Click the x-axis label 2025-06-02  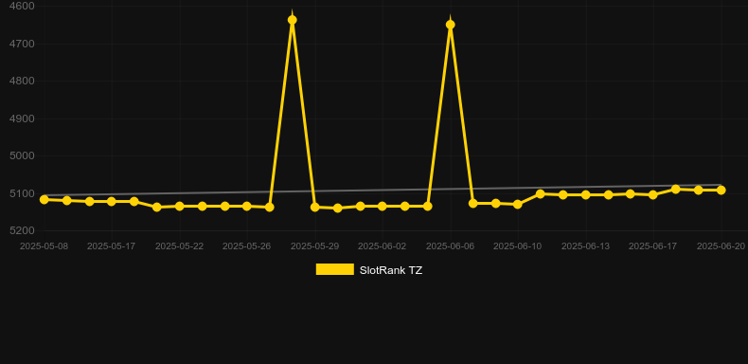(x=383, y=246)
